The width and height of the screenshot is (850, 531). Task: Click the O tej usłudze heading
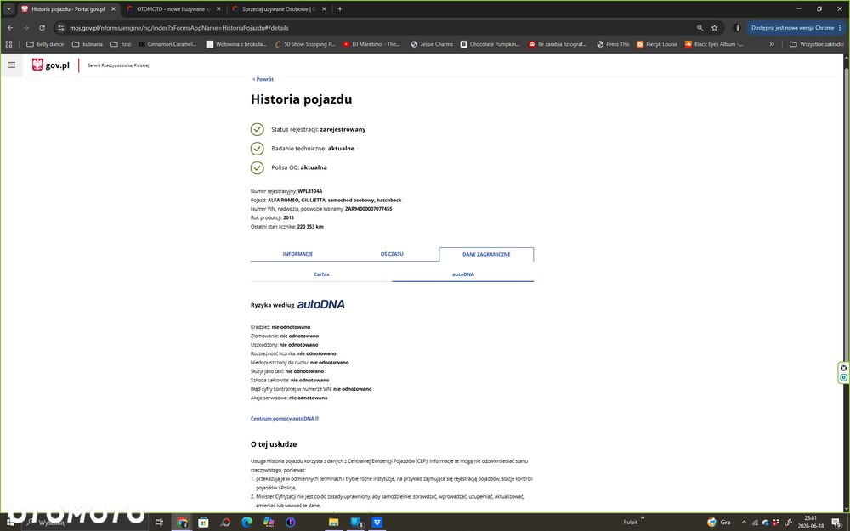coord(274,444)
